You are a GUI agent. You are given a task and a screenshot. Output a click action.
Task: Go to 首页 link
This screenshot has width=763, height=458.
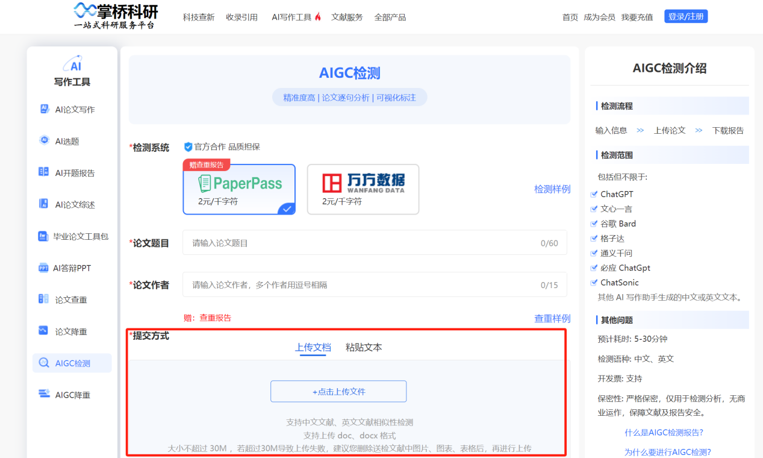570,17
